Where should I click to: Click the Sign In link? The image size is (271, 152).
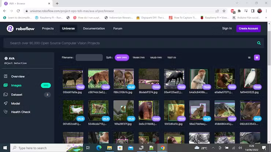point(227,28)
